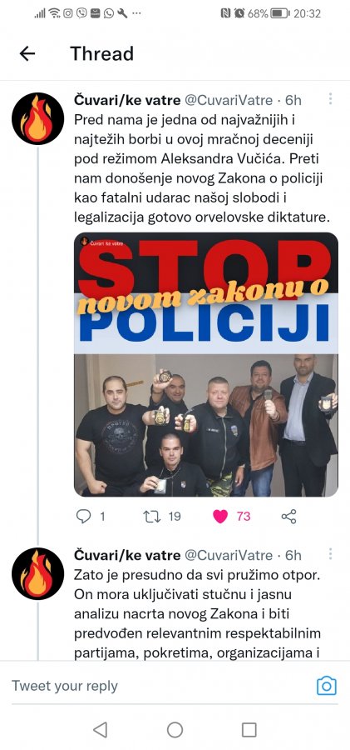The image size is (350, 750).
Task: Tap the back arrow in the Thread header
Action: pyautogui.click(x=27, y=53)
